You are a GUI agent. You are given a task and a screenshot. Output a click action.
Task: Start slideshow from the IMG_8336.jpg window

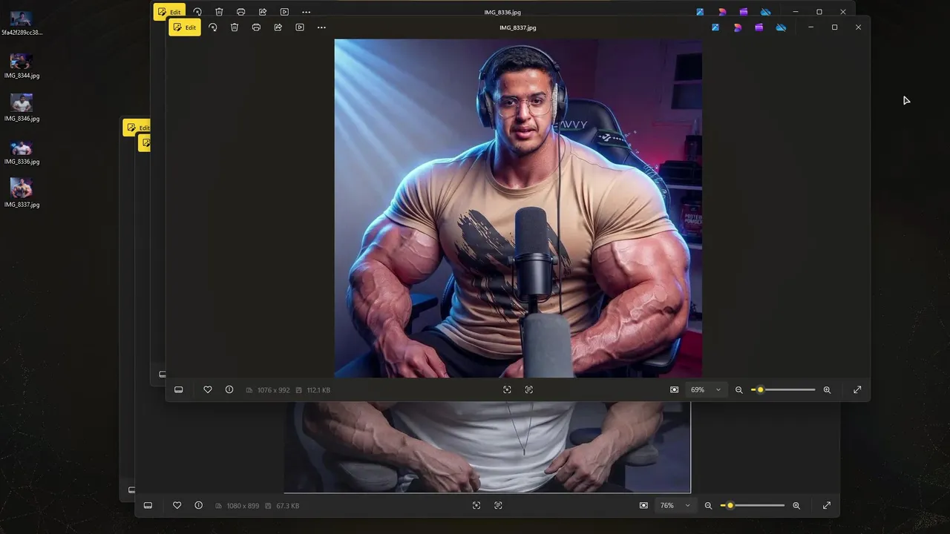[284, 12]
